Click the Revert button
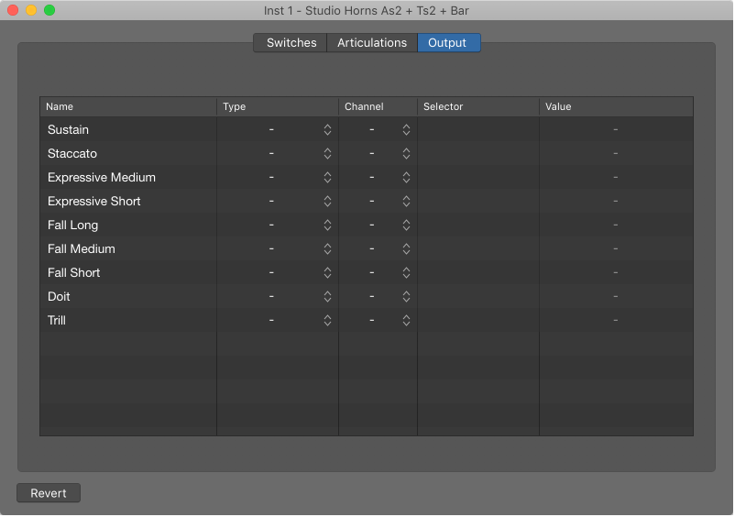 [x=49, y=493]
